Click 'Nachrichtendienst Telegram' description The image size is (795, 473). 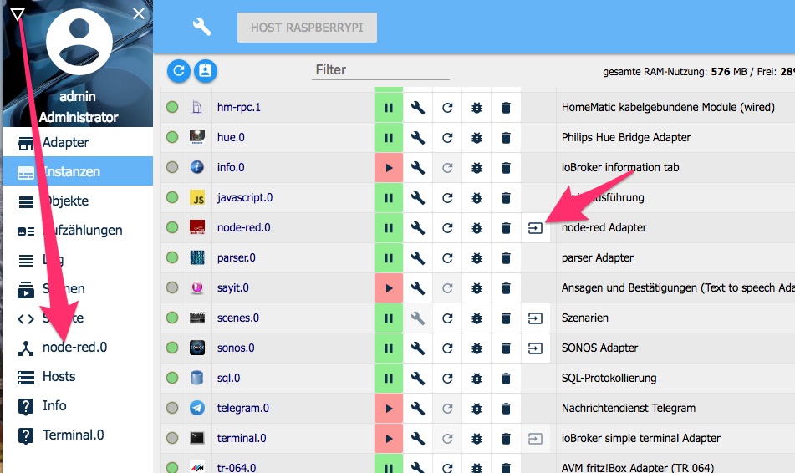pyautogui.click(x=629, y=408)
